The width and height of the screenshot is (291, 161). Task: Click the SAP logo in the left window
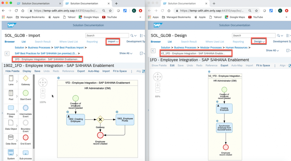[x=12, y=25]
